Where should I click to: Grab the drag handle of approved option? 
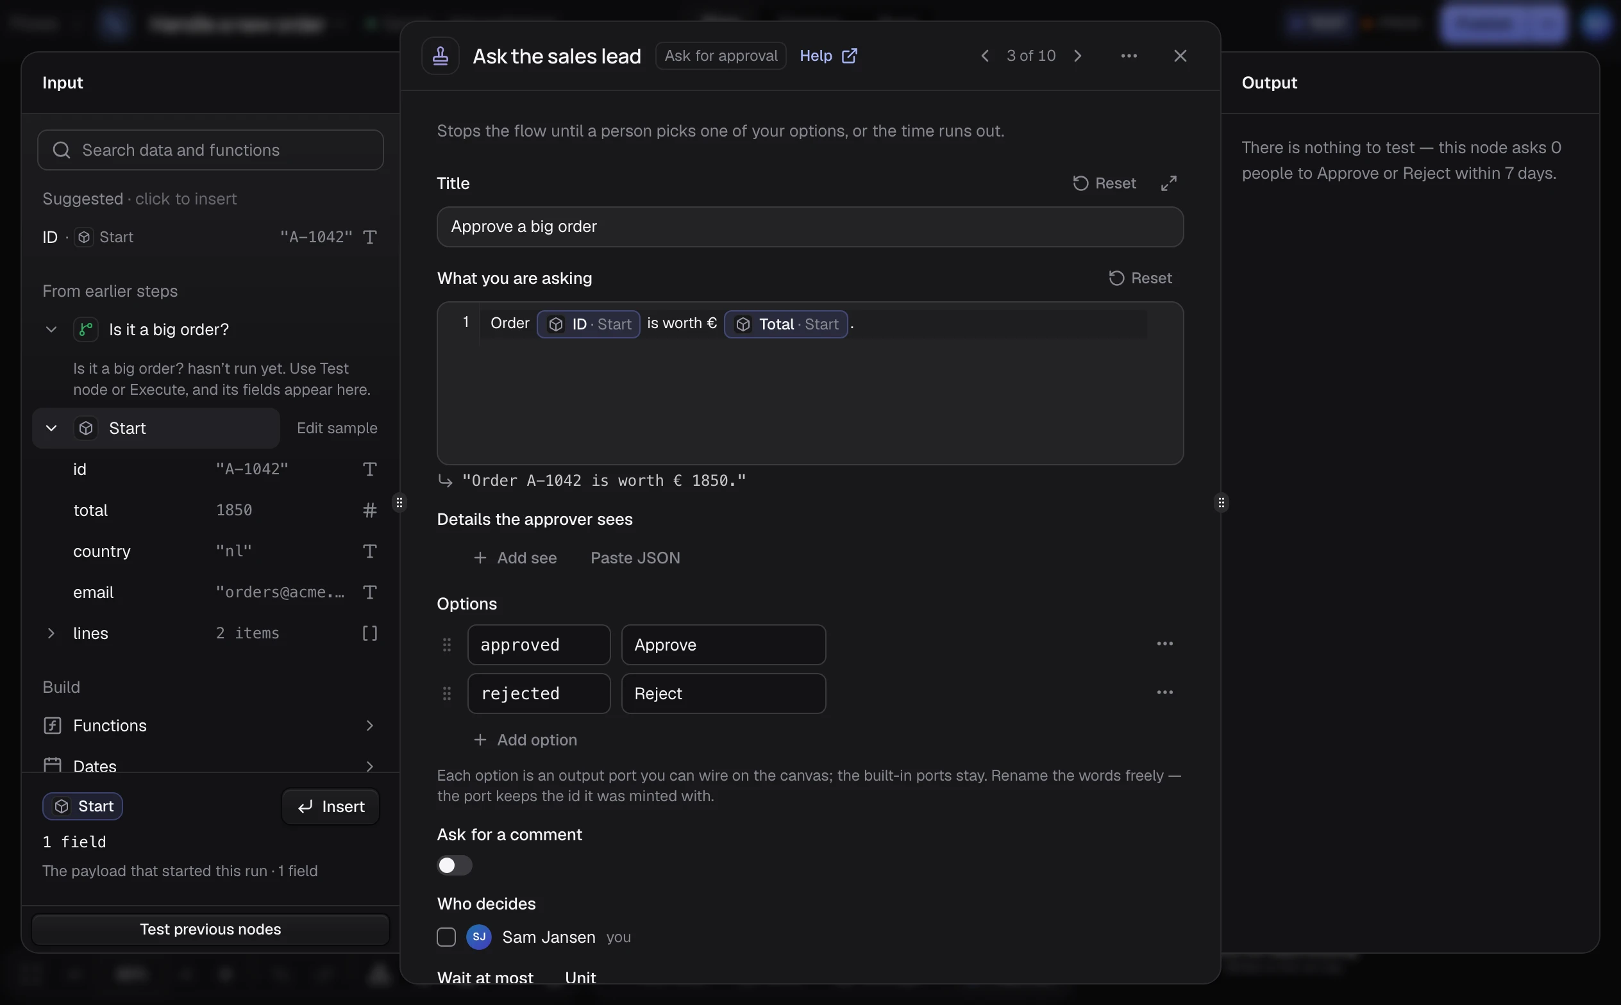click(447, 645)
